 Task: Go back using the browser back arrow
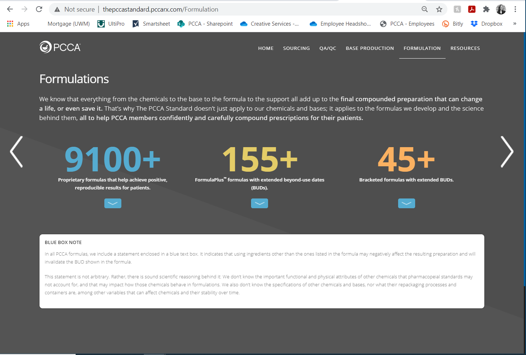click(x=10, y=9)
